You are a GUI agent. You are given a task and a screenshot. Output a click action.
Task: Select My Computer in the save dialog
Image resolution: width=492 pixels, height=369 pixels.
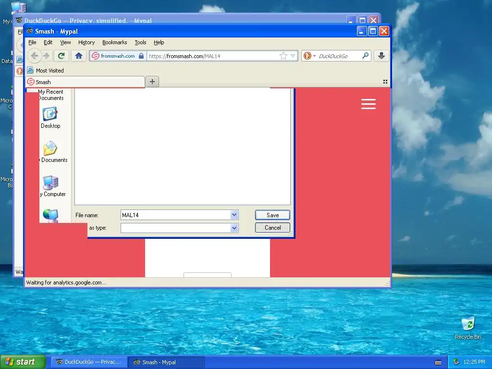[x=53, y=186]
